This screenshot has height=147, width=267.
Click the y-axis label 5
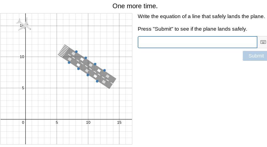23,88
